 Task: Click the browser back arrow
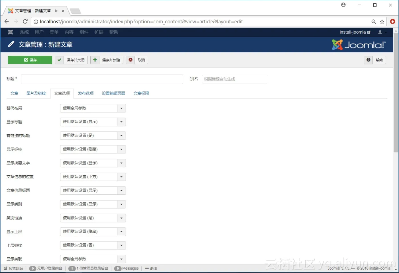pos(7,21)
